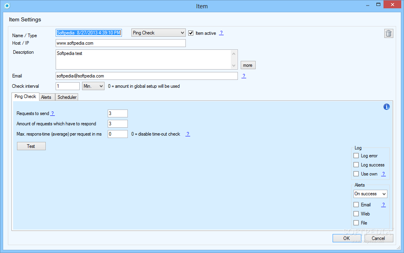Open the On success alerts dropdown

click(370, 194)
